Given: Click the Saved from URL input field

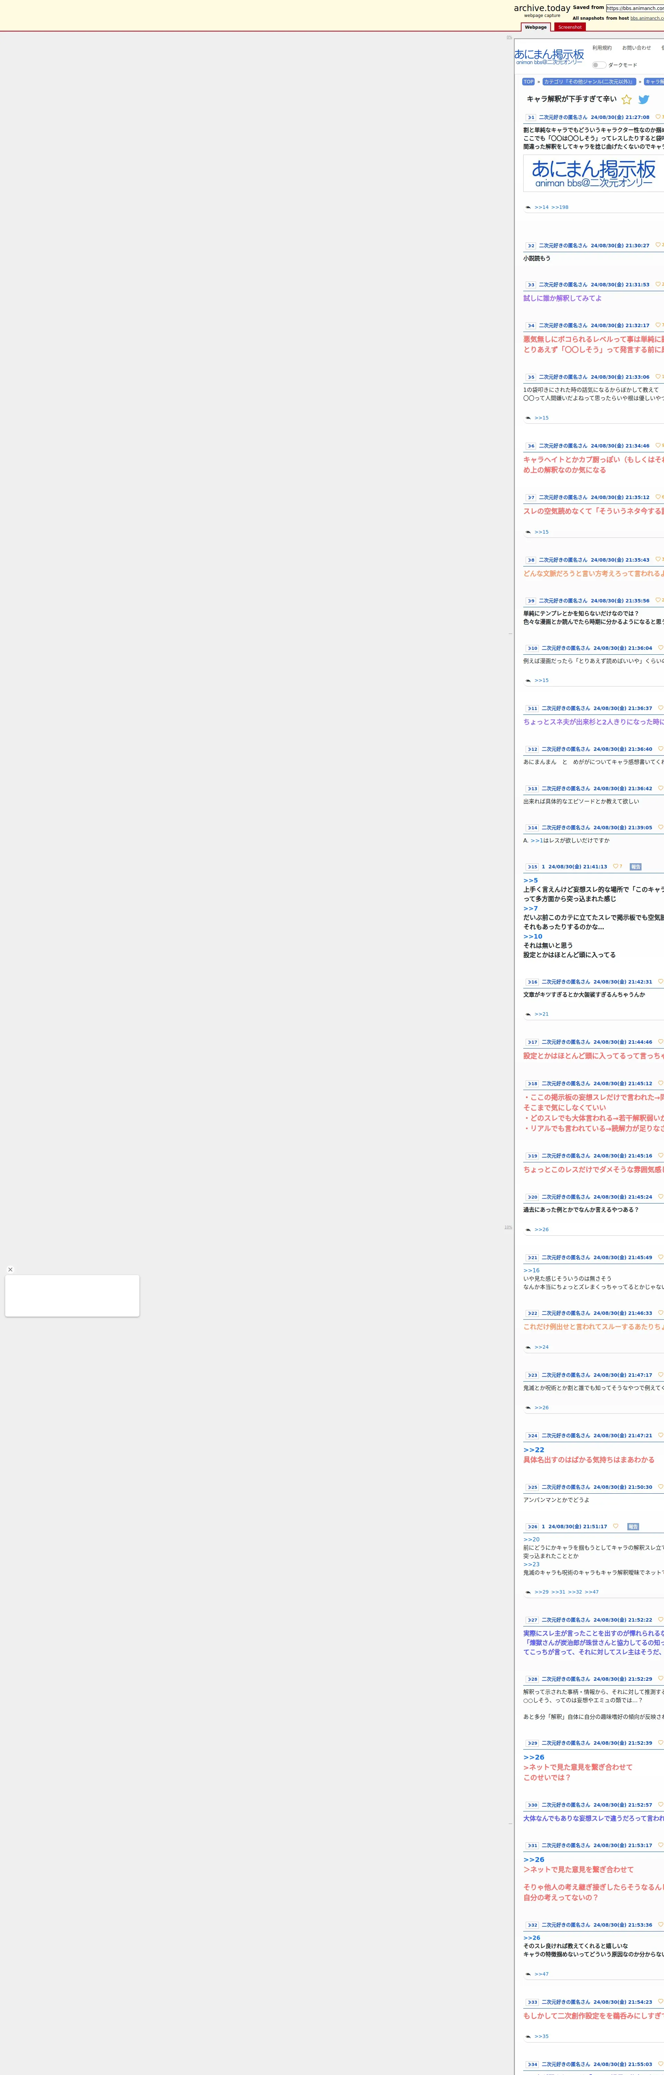Looking at the screenshot, I should click(x=635, y=8).
